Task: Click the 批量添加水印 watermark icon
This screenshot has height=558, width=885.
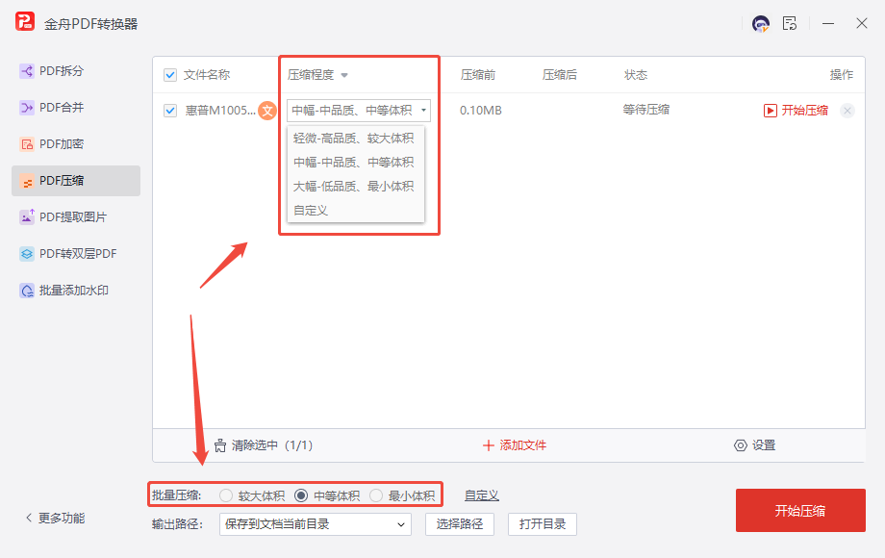Action: pyautogui.click(x=27, y=291)
